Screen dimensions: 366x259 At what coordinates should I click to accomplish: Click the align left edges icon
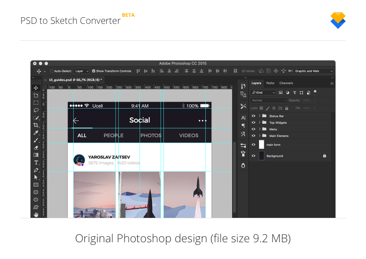click(x=162, y=71)
